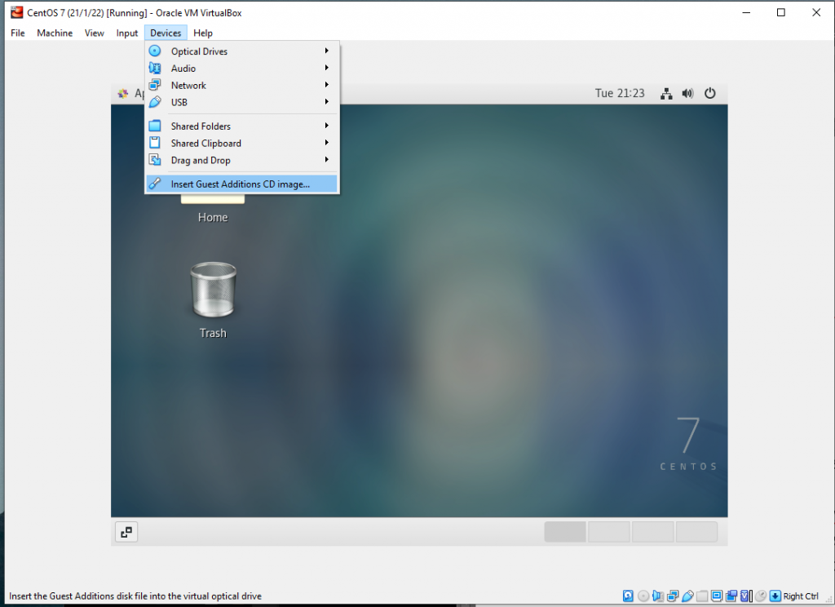Close the open Devices menu
This screenshot has width=835, height=607.
166,33
